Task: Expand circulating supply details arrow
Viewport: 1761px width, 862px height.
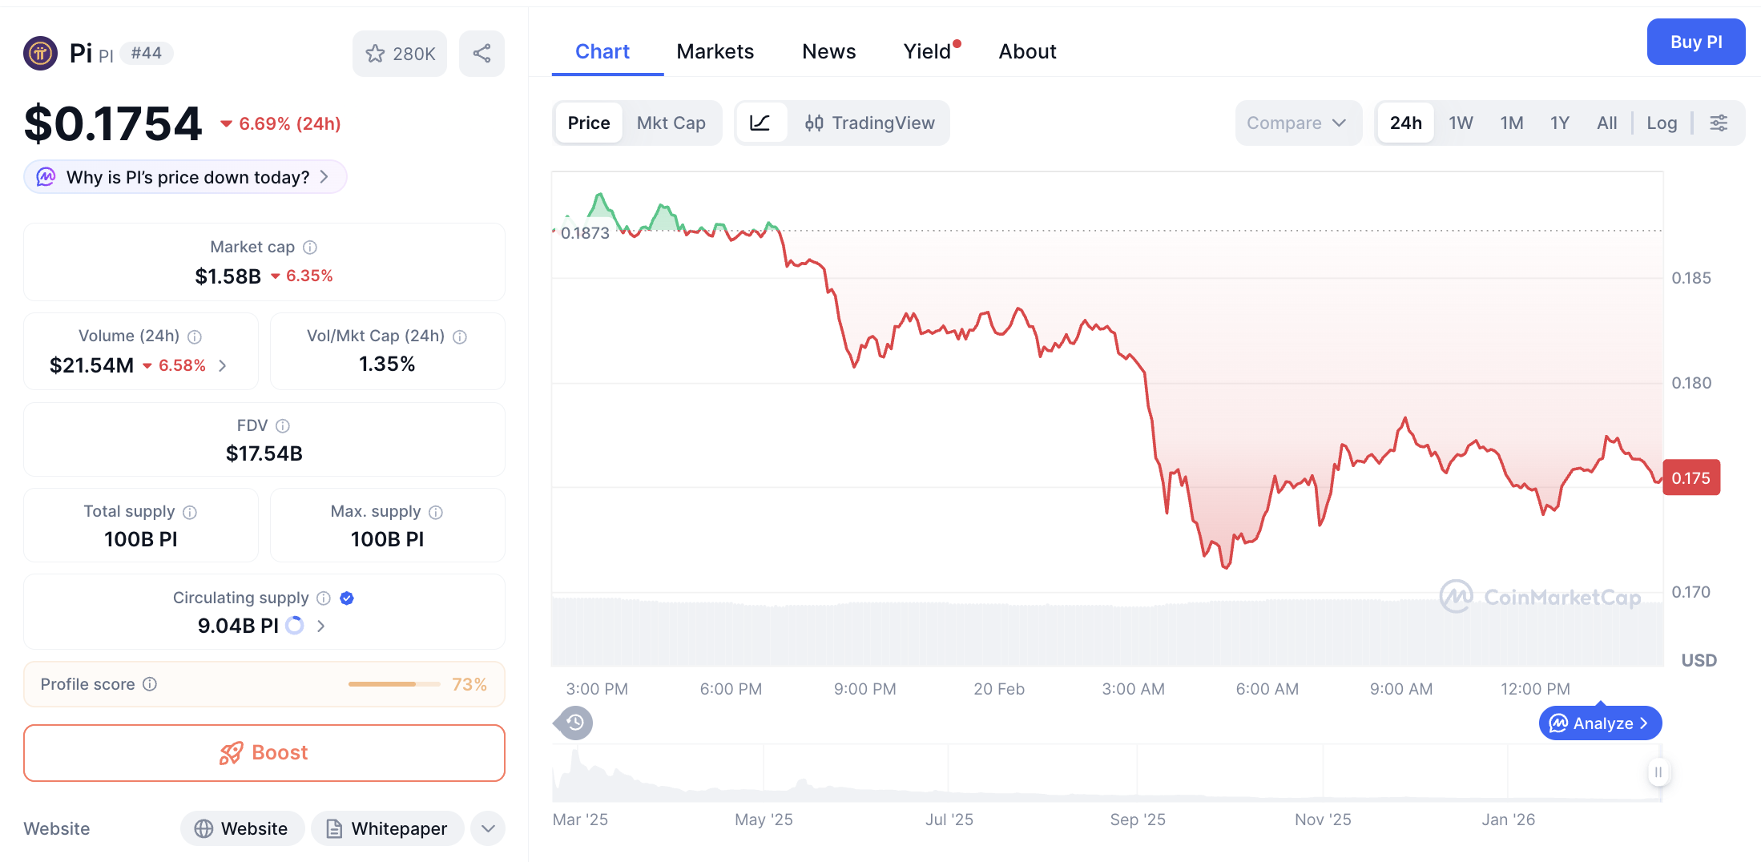Action: [x=320, y=626]
